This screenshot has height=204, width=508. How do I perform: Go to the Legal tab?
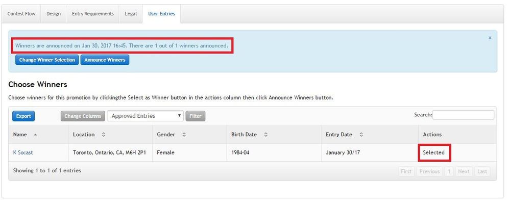coord(131,14)
